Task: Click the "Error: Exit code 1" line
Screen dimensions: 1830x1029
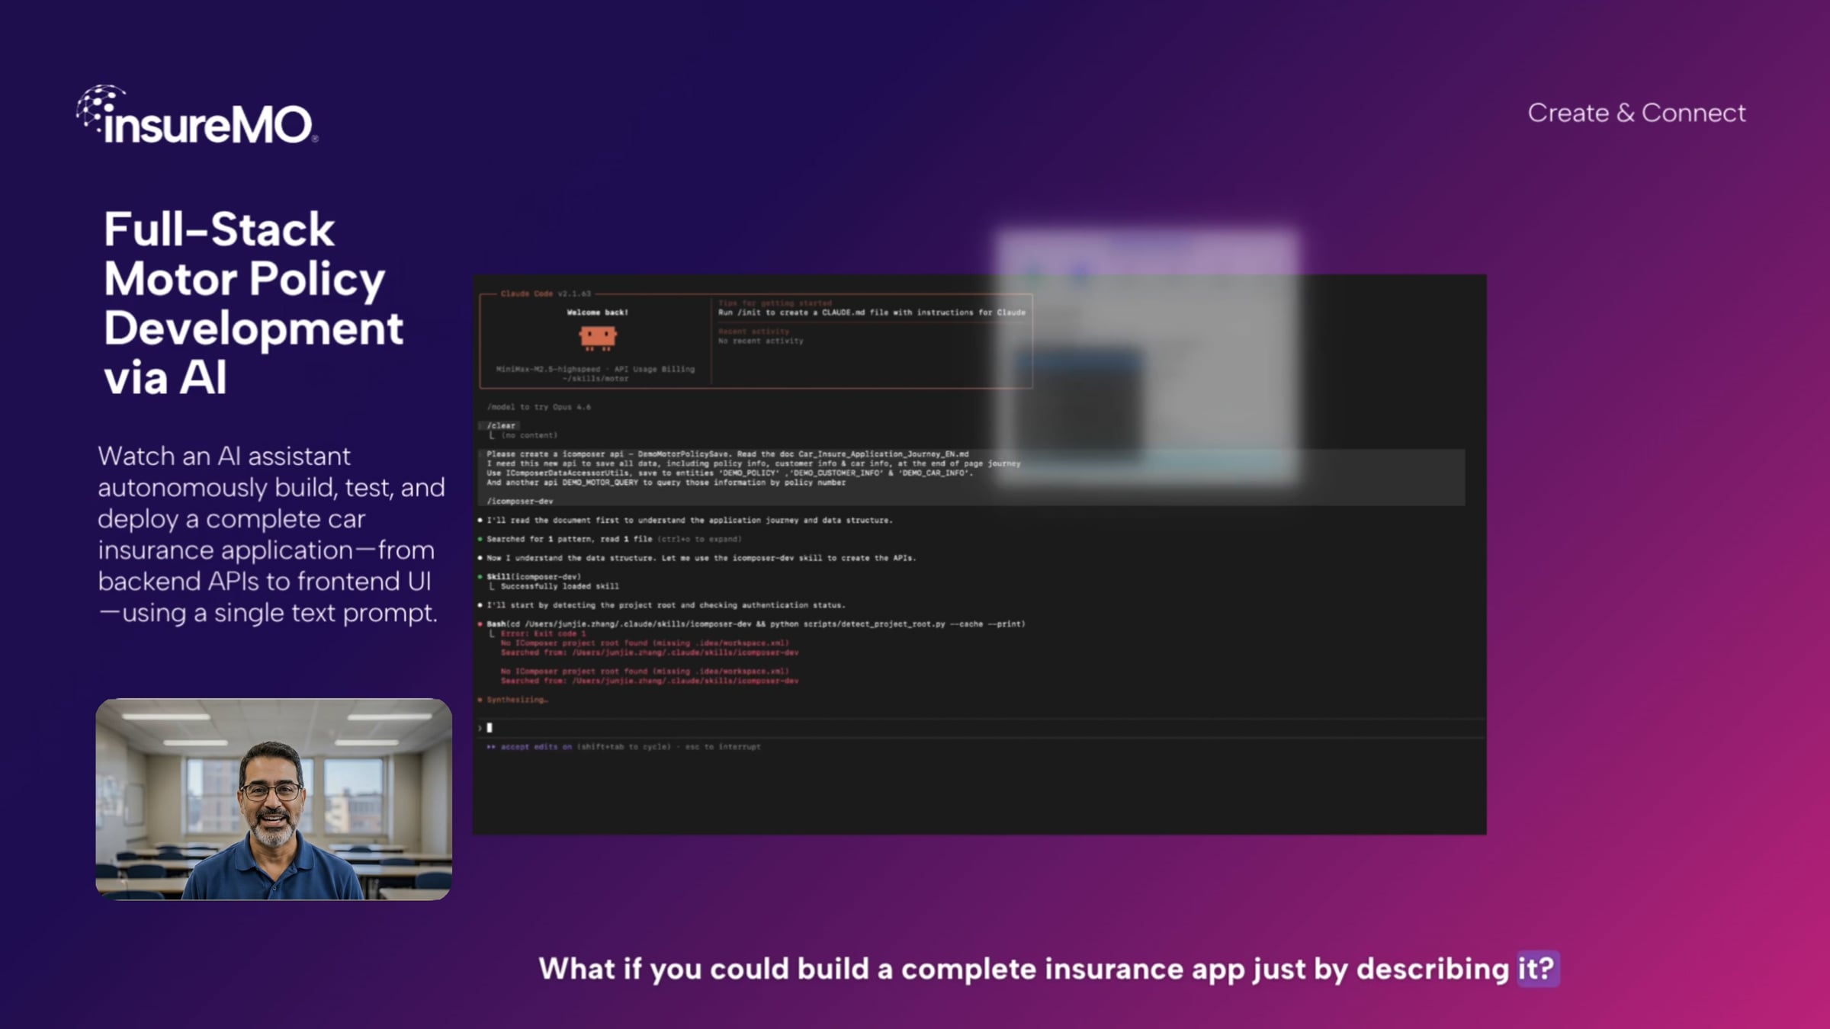Action: (543, 633)
